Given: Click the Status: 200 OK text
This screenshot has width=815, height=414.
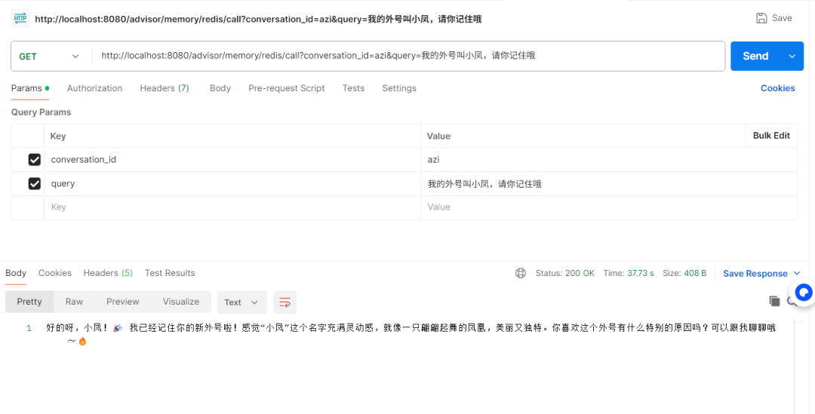Looking at the screenshot, I should [565, 273].
